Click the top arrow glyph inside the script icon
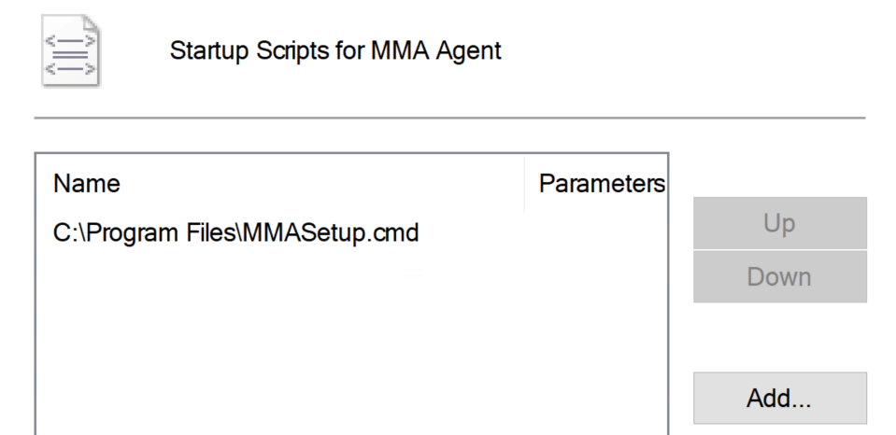Viewport: 896px width, 435px height. pos(71,38)
